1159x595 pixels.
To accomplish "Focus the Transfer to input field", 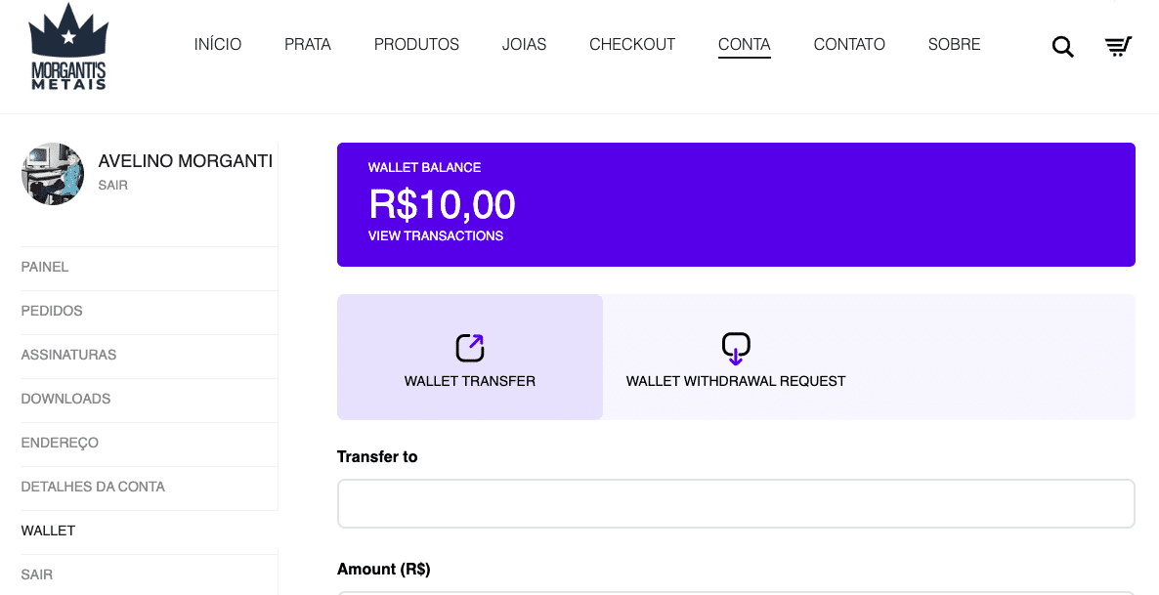I will (x=736, y=503).
